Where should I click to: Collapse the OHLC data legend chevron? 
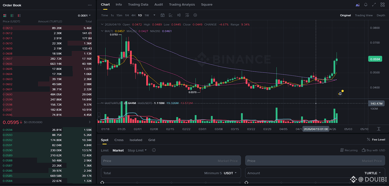[x=102, y=24]
